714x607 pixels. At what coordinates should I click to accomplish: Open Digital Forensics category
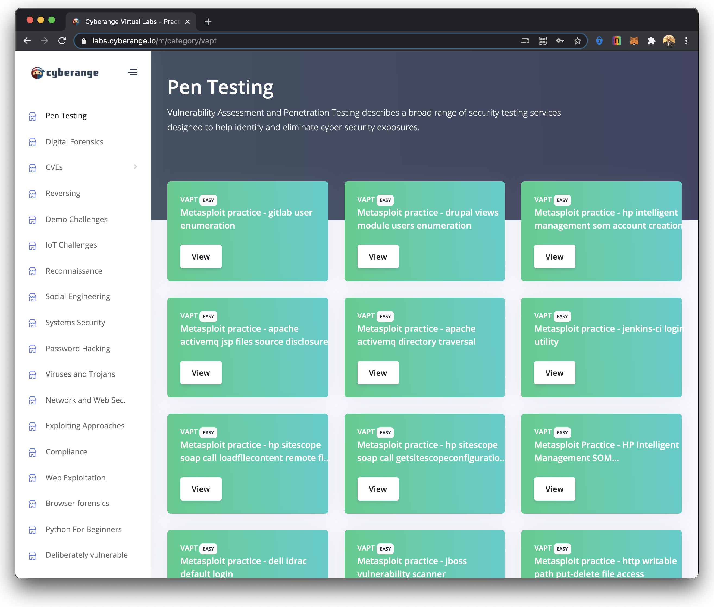pos(74,142)
